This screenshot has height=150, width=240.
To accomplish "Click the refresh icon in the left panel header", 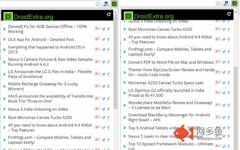I will (109, 15).
